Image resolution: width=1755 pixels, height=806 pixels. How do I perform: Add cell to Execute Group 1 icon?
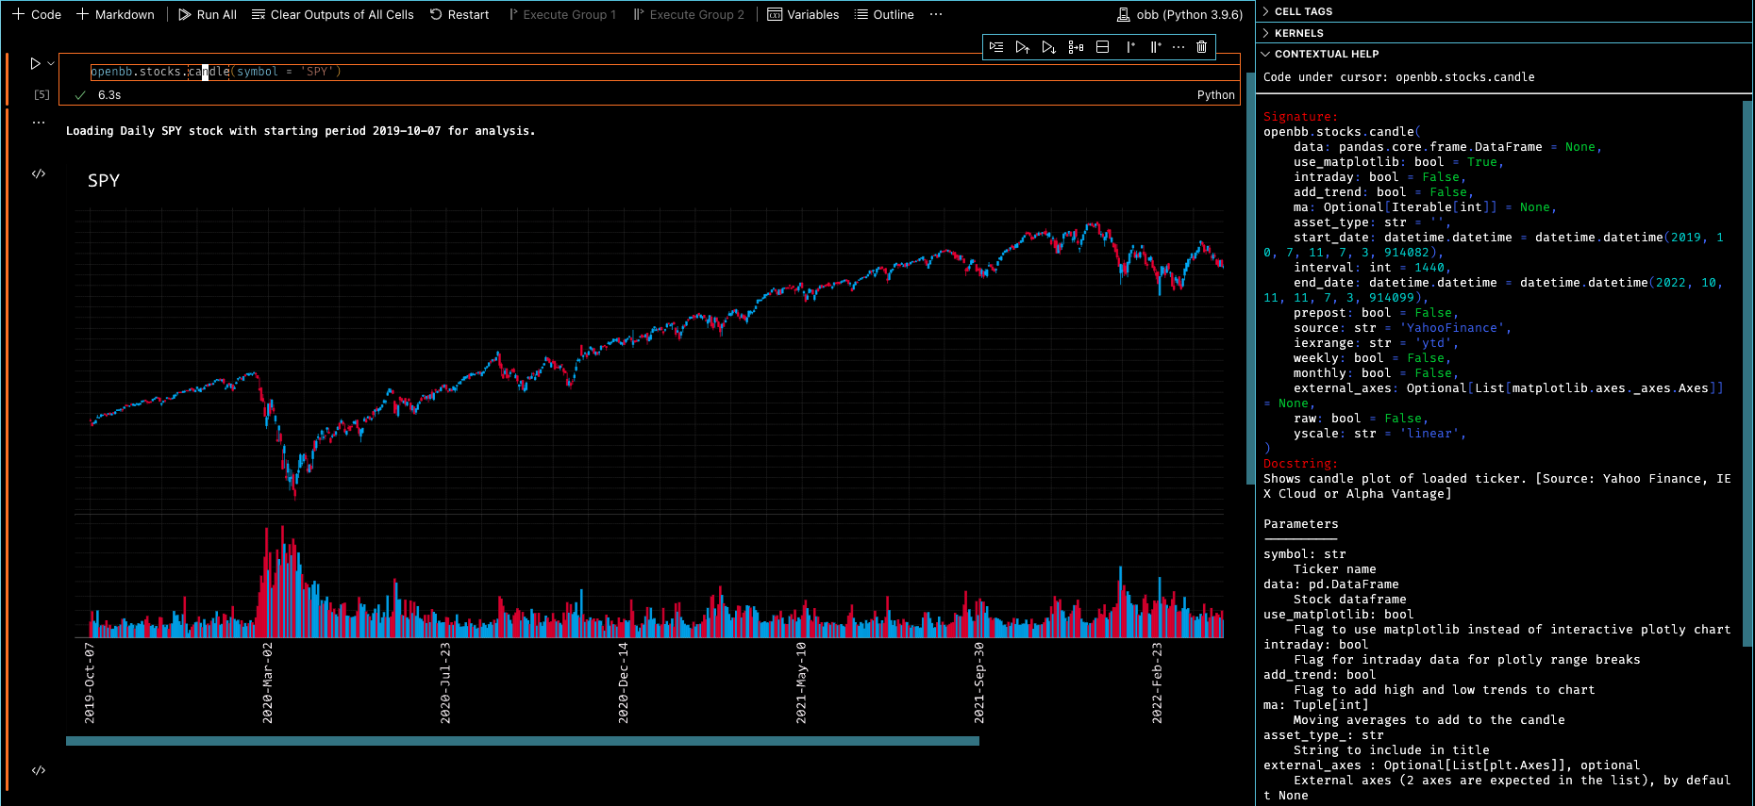pos(1130,47)
